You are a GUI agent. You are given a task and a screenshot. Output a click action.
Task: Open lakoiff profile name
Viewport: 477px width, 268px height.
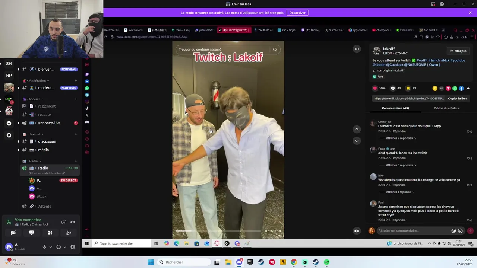(x=389, y=49)
